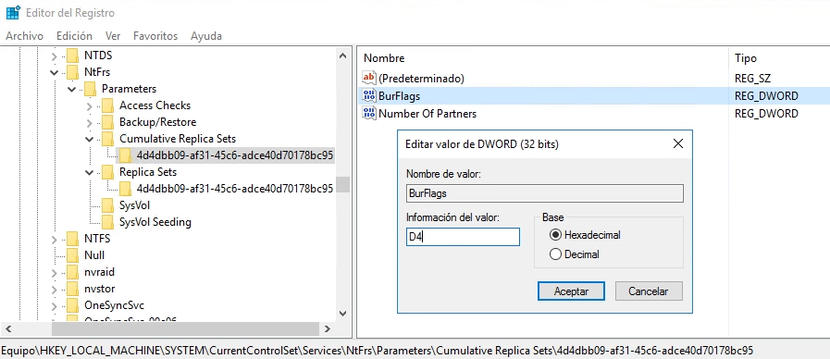830x359 pixels.
Task: Expand the nvraid tree node
Action: tap(55, 273)
